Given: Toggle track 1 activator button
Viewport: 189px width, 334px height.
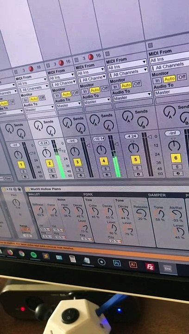Looking at the screenshot, I should [x=21, y=164].
